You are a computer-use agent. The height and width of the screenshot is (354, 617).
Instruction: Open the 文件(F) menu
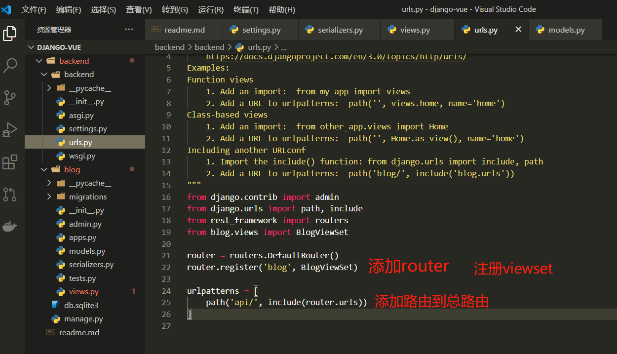(34, 9)
